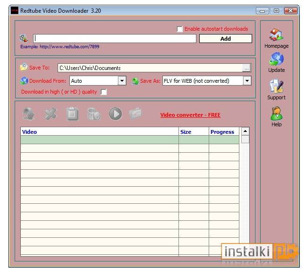This screenshot has height=269, width=305.
Task: Open the Help person icon
Action: click(276, 113)
